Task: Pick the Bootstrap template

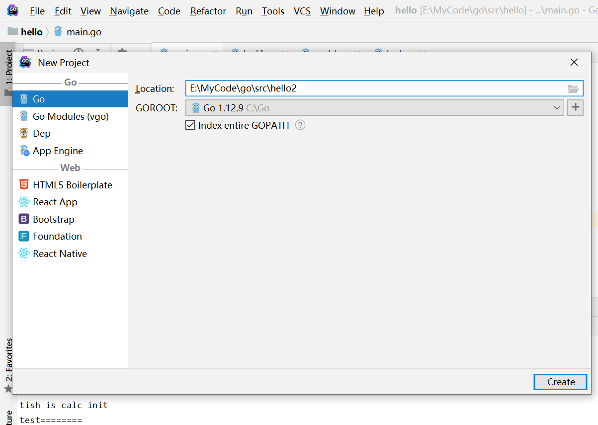Action: coord(70,219)
